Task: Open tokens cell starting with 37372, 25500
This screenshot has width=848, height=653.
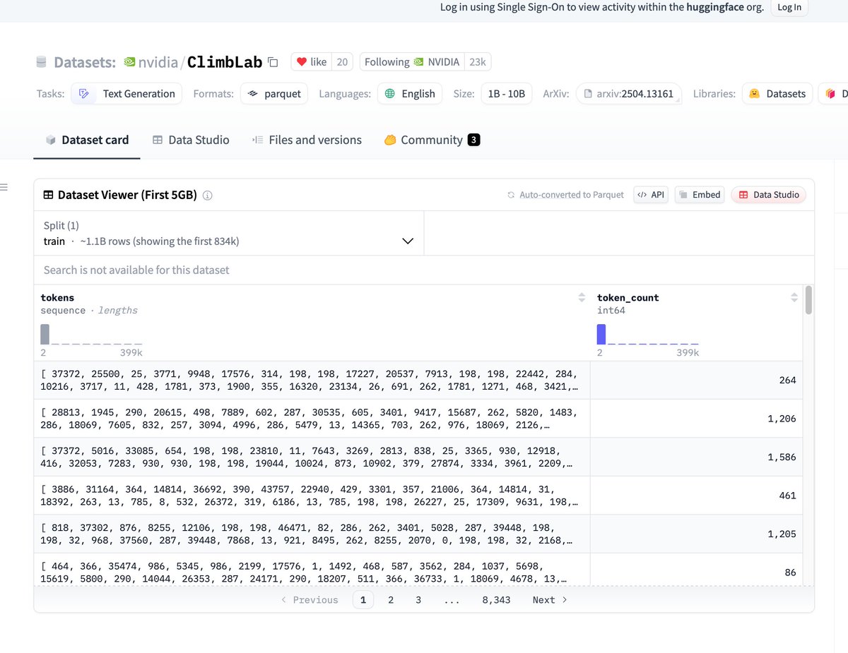Action: pos(312,381)
